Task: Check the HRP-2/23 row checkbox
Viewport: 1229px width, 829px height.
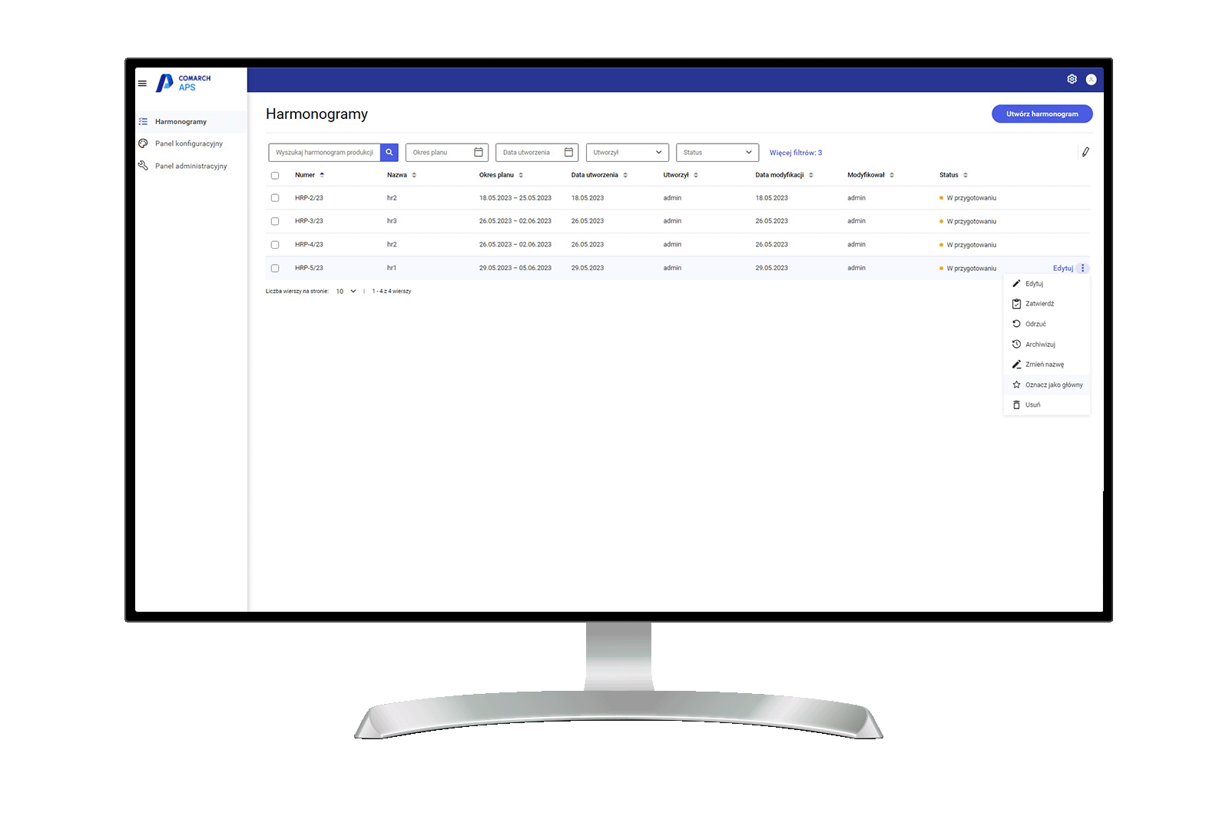Action: click(x=275, y=198)
